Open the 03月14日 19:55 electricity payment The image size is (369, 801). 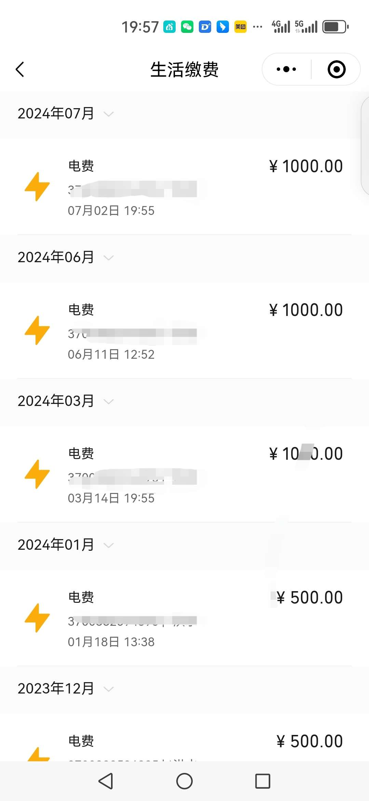(x=184, y=474)
